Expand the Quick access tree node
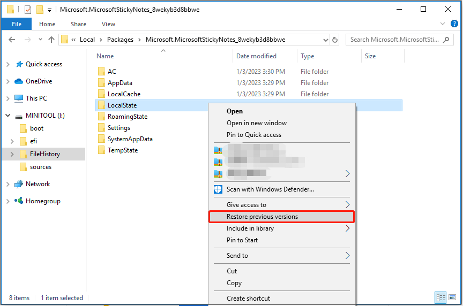The height and width of the screenshot is (306, 463). point(8,64)
